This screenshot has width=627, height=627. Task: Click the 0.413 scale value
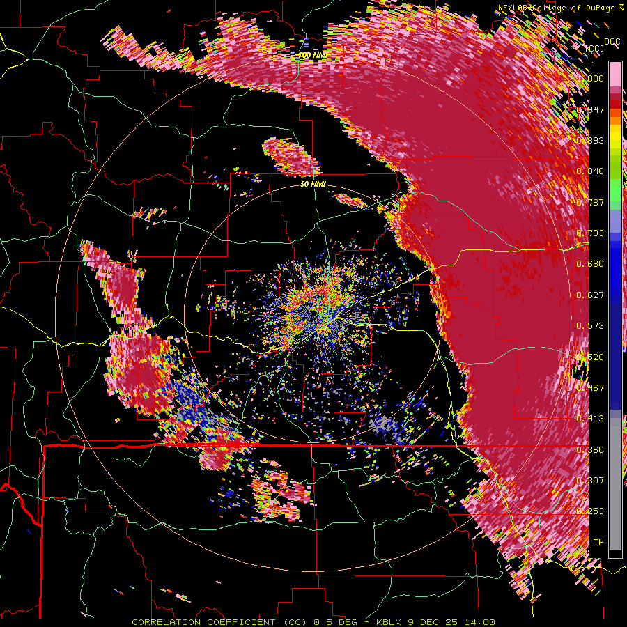(590, 419)
